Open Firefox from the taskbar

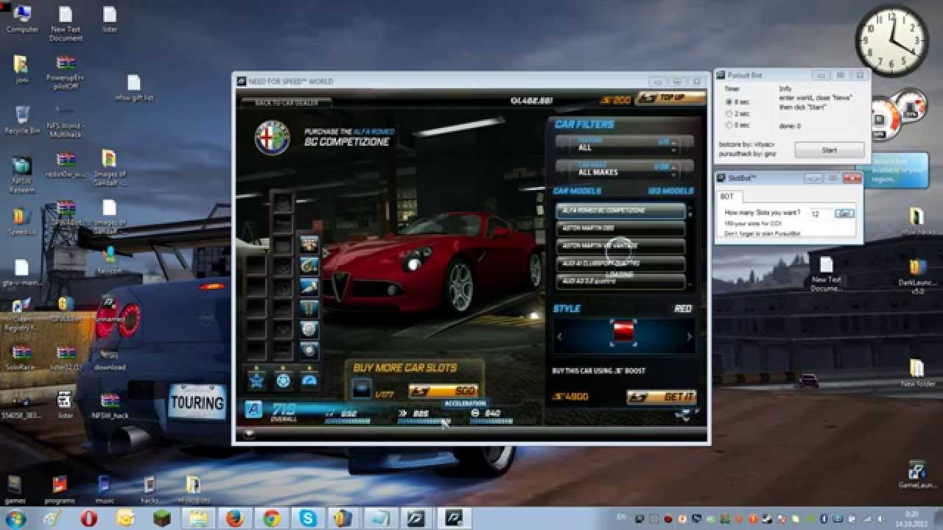pos(235,519)
